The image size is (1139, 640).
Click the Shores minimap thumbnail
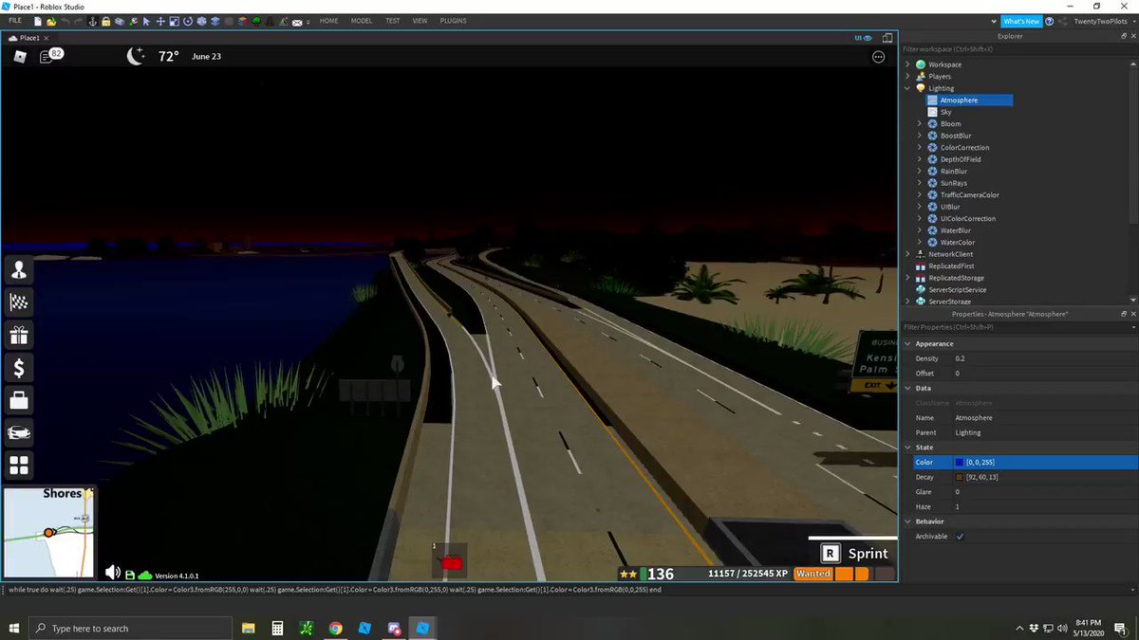(x=48, y=532)
